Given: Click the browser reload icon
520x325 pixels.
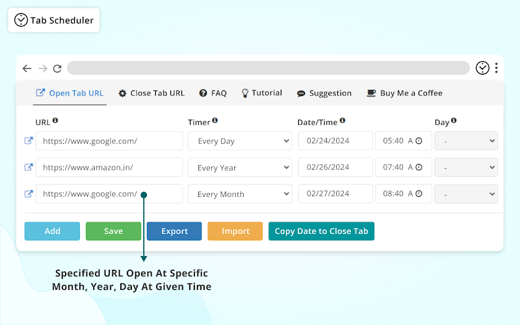Looking at the screenshot, I should (x=57, y=68).
